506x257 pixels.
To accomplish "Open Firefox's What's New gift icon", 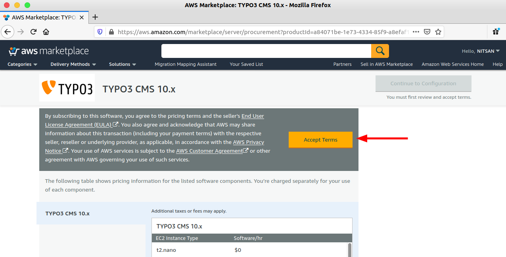I will tap(496, 32).
